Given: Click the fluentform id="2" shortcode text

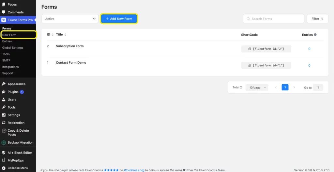Looking at the screenshot, I should pos(268,49).
